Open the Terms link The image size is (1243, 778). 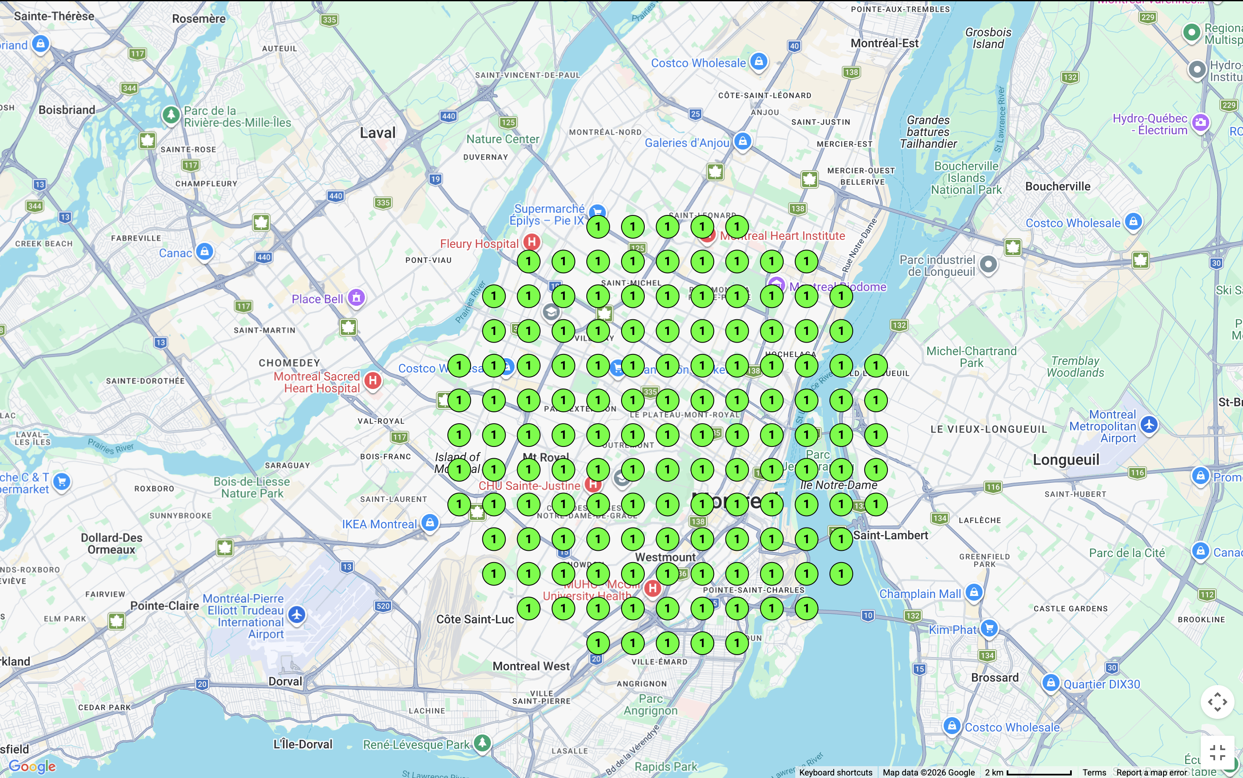1094,773
